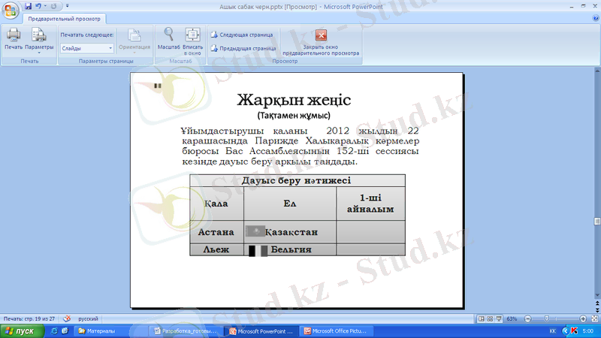Click the zoom in plus button

point(583,318)
